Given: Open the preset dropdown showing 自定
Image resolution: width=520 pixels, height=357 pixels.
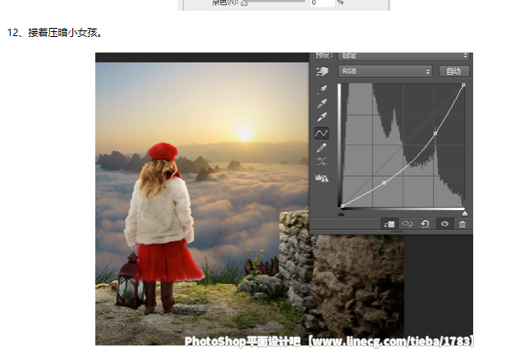Looking at the screenshot, I should (x=404, y=56).
